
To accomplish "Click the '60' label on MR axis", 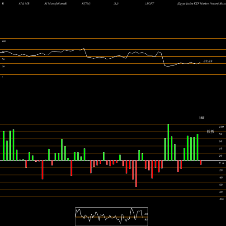I will click(x=220, y=141).
